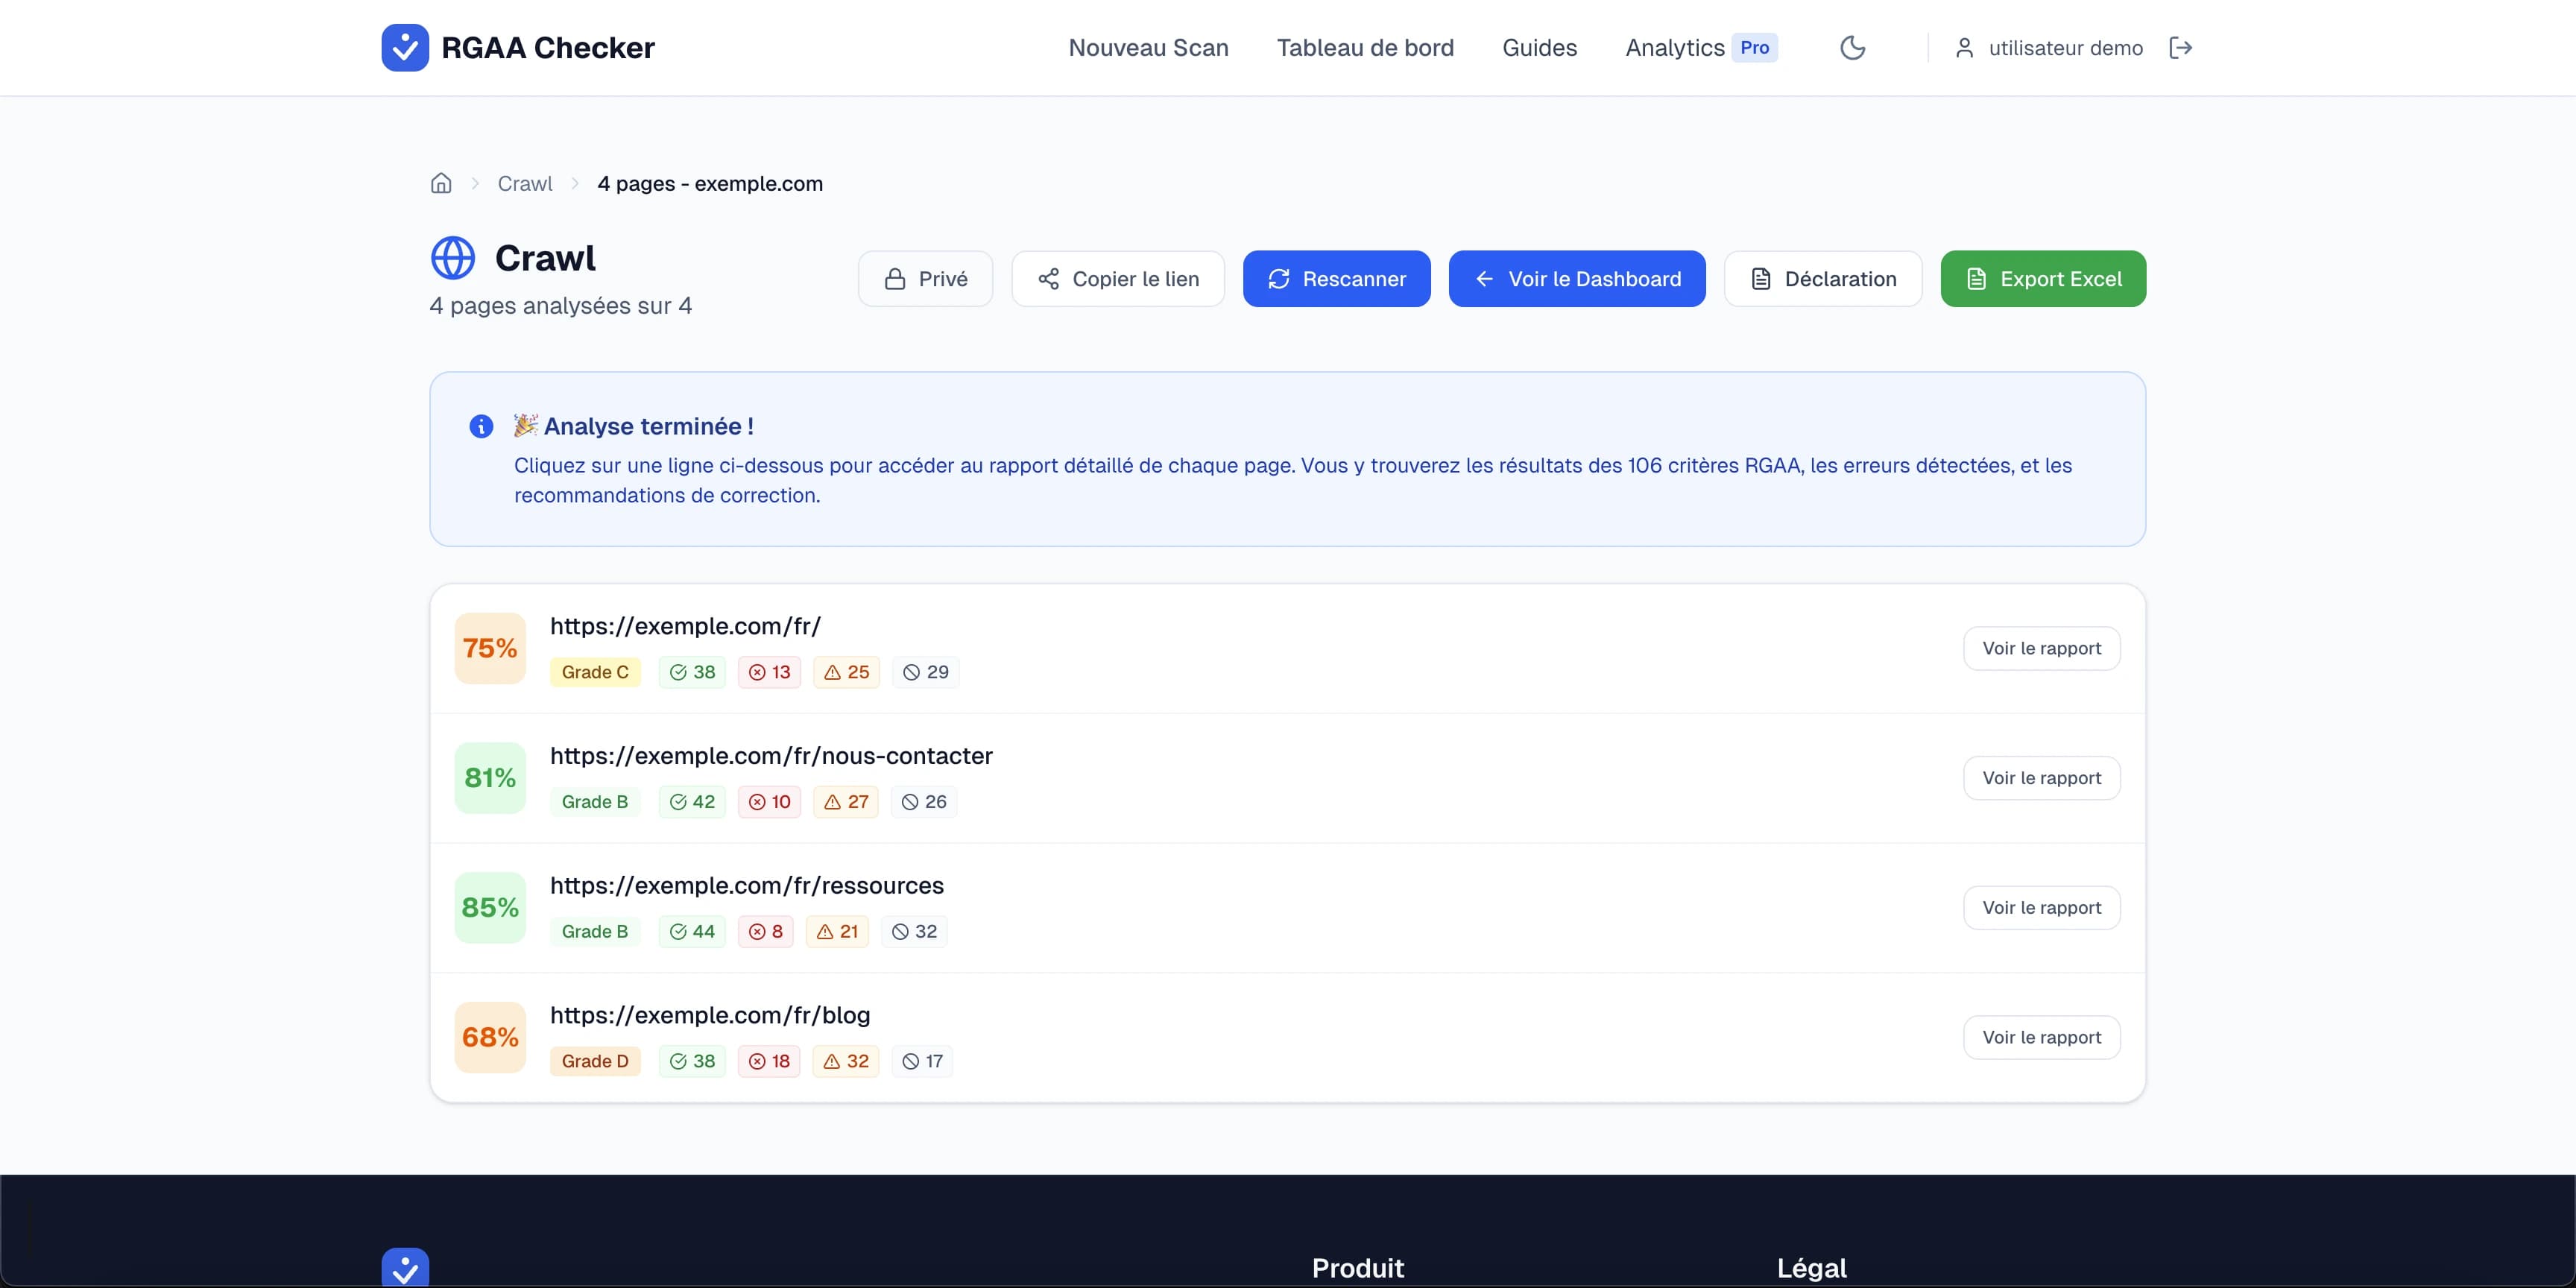This screenshot has width=2576, height=1288.
Task: Click the 75% score badge for exemple.com/fr/
Action: (x=489, y=648)
